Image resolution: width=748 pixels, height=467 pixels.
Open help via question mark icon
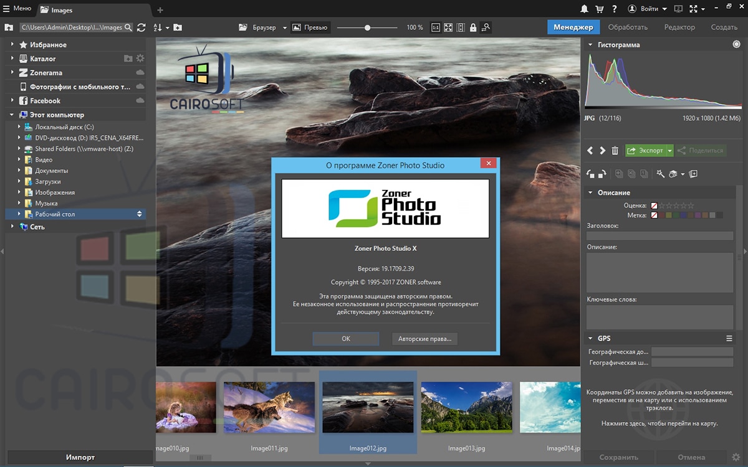(615, 9)
